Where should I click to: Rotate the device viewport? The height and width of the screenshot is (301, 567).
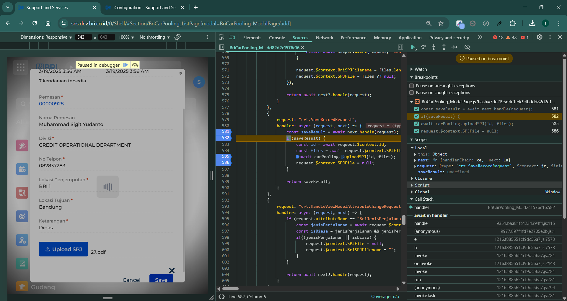(x=177, y=37)
